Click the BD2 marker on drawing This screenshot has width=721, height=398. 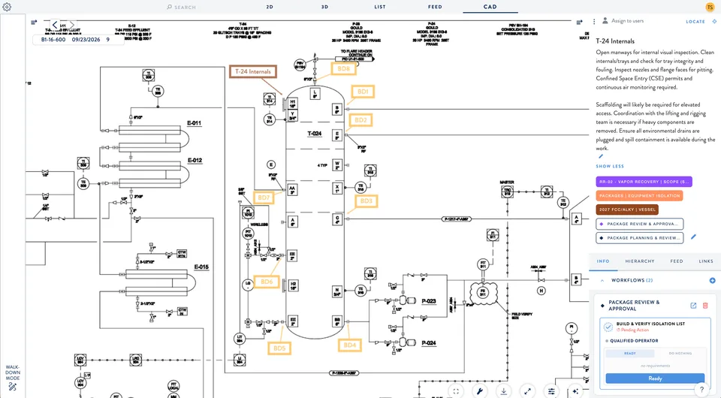(x=361, y=120)
